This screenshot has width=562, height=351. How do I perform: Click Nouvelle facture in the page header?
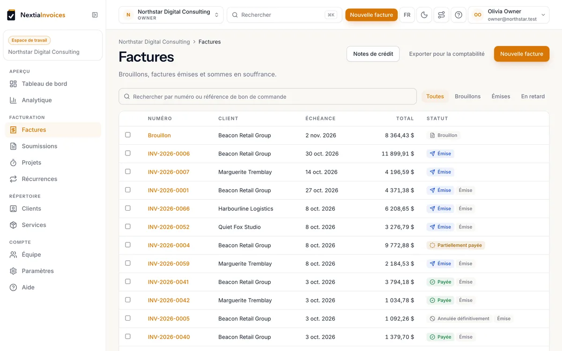[522, 54]
